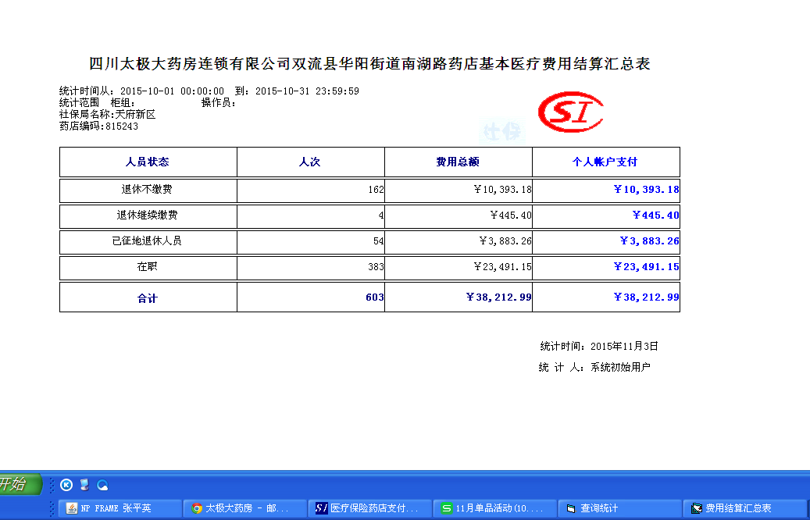Click 个人帐户支付 total ￥38,212.99 in 合计 row
The image size is (810, 520).
click(x=646, y=297)
